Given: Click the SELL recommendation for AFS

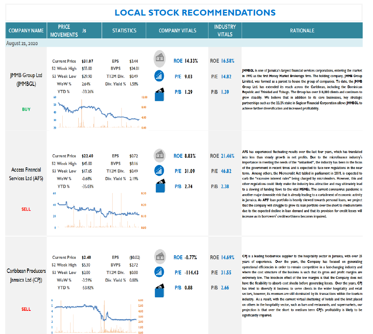Looking at the screenshot, I should click(x=26, y=209).
